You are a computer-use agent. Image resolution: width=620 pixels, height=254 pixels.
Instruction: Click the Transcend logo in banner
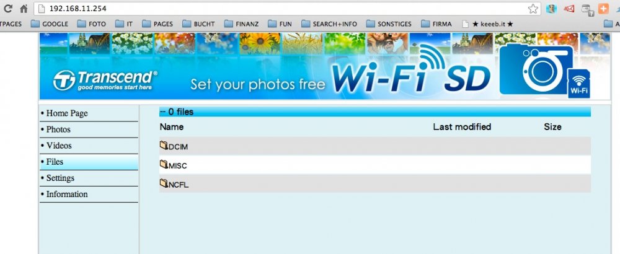point(105,80)
